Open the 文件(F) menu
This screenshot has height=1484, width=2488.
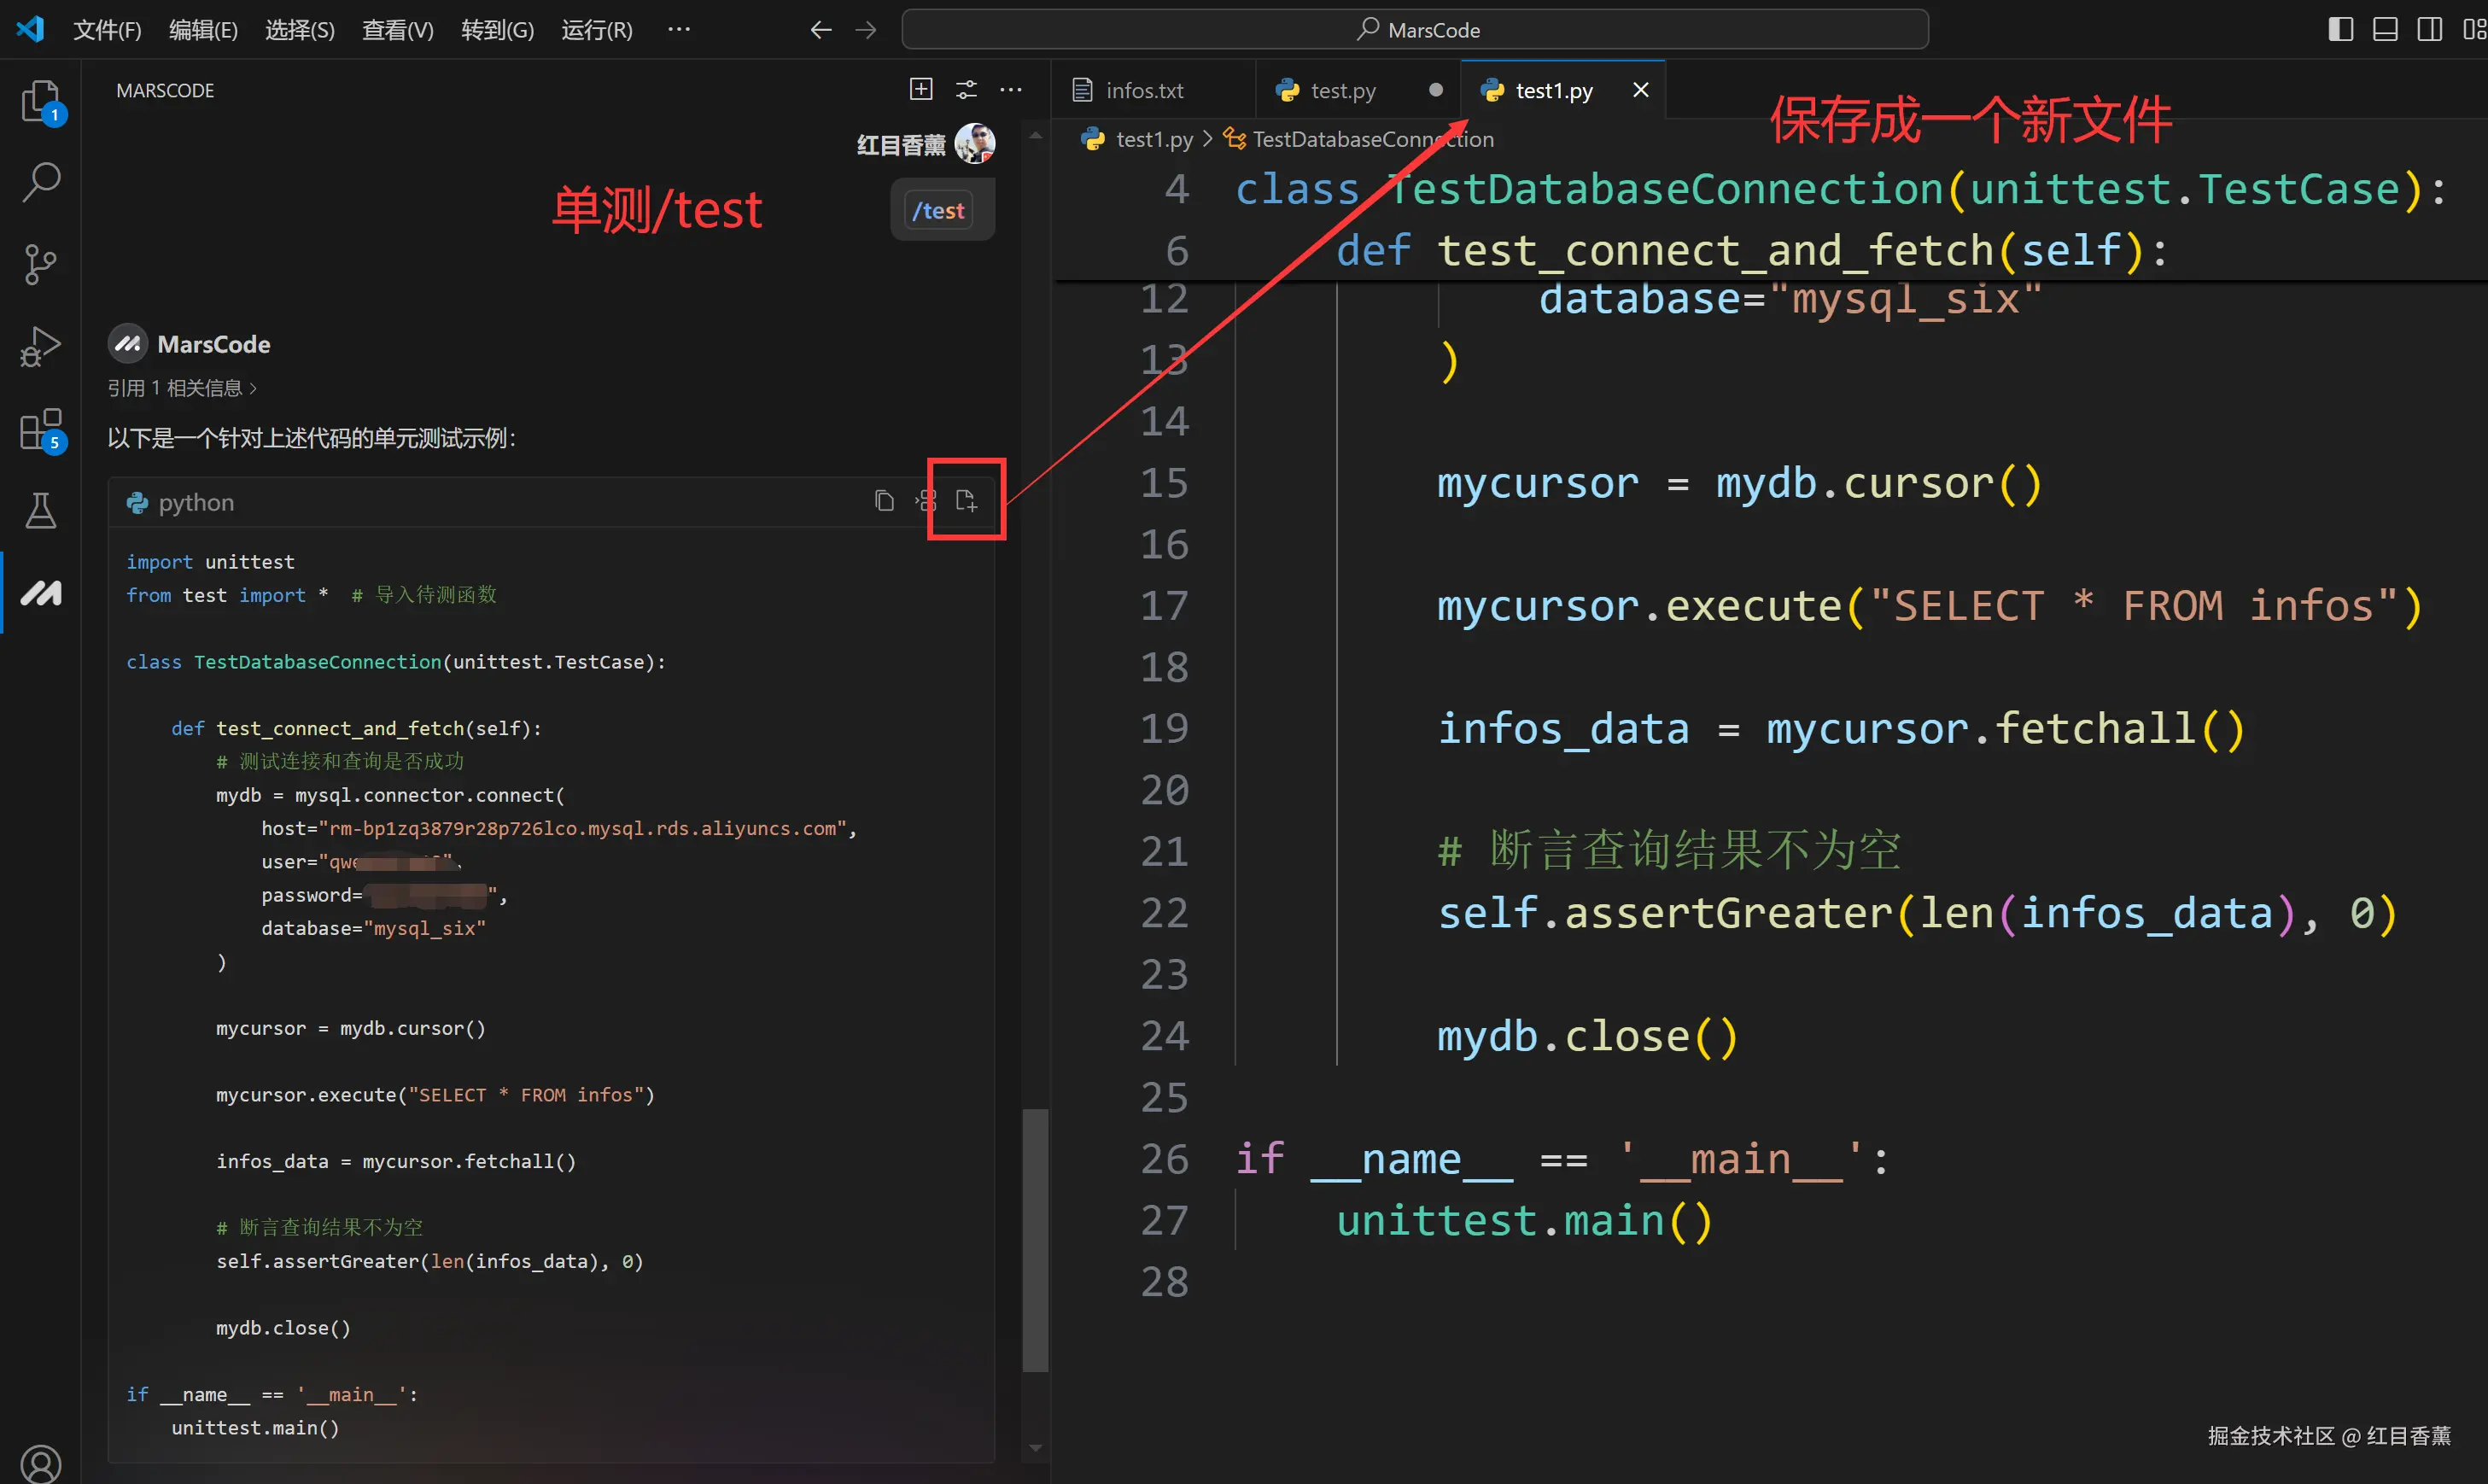[107, 30]
